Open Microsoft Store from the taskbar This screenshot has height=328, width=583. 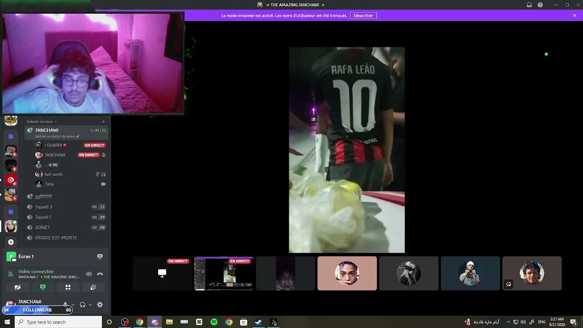point(244,322)
